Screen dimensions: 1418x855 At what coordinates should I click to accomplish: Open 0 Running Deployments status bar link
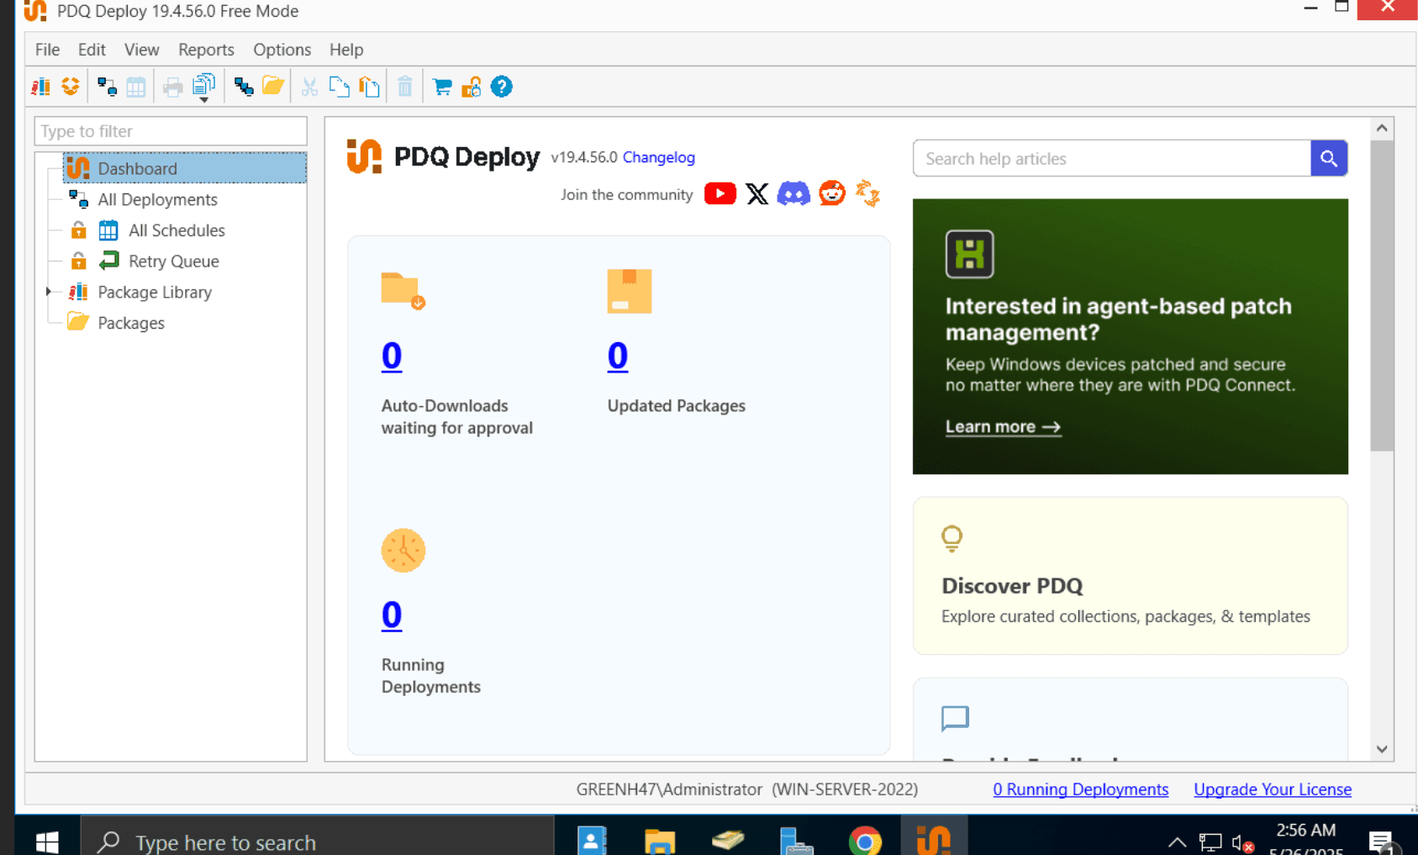click(1080, 789)
